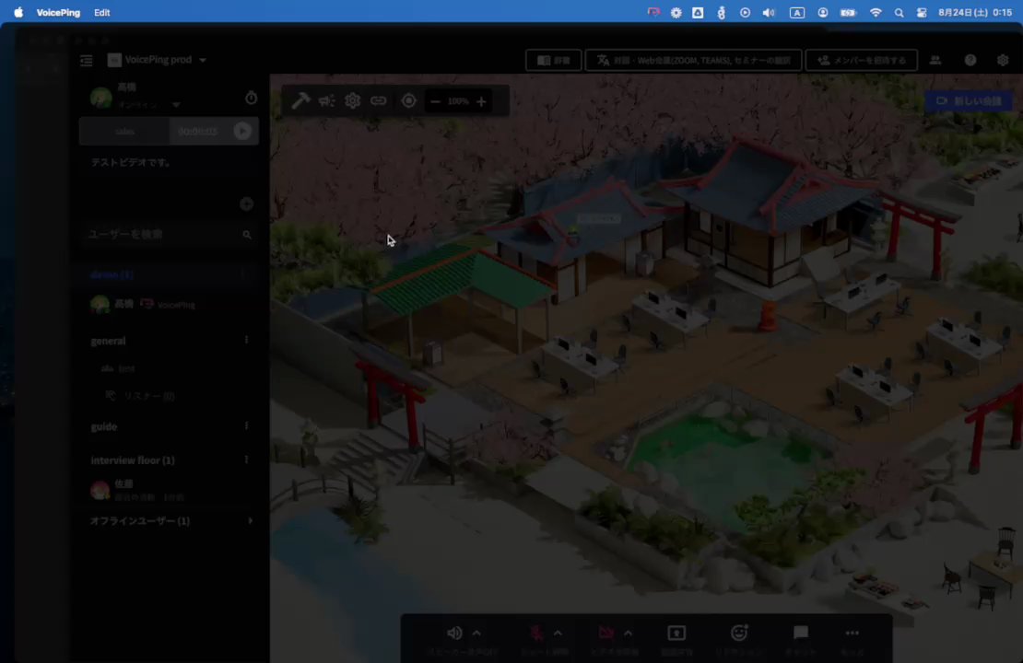The width and height of the screenshot is (1023, 663).
Task: Toggle the speaker audio output
Action: pos(454,633)
